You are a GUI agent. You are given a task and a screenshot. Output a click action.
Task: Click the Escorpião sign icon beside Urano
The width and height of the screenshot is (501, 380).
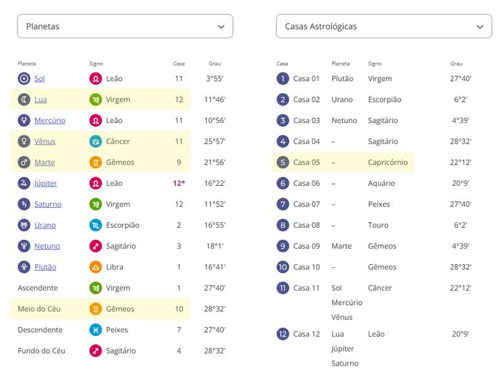click(96, 225)
